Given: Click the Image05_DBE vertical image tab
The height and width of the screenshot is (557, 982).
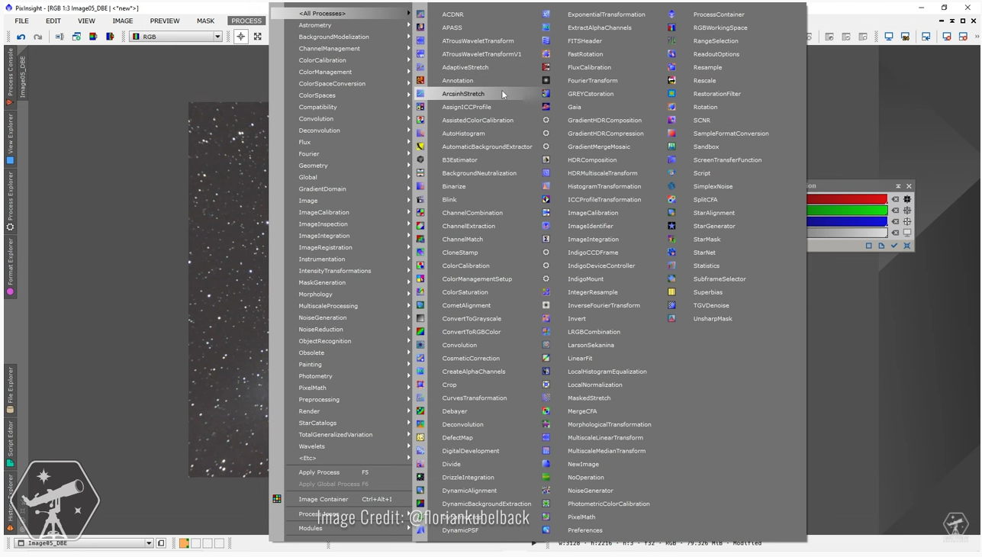Looking at the screenshot, I should (23, 76).
